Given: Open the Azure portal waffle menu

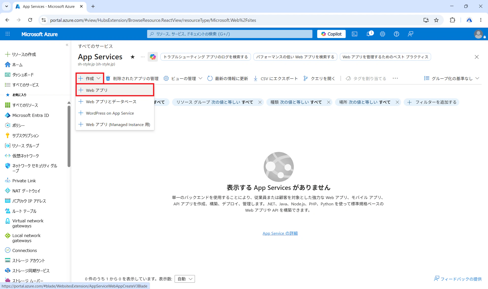Looking at the screenshot, I should [x=8, y=34].
